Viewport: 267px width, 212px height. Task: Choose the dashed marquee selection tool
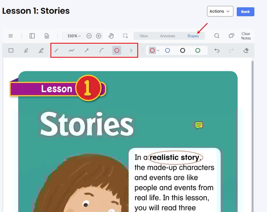(126, 36)
